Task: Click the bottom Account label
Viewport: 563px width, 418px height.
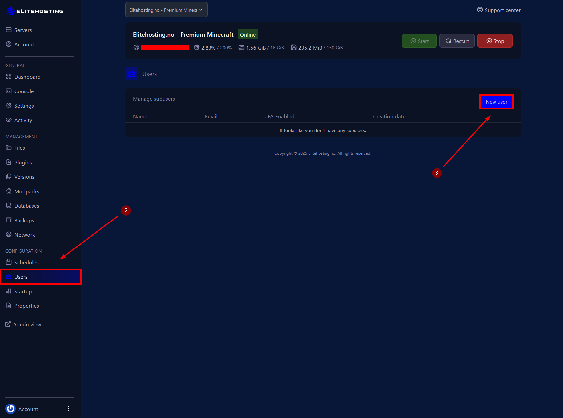Action: 28,409
